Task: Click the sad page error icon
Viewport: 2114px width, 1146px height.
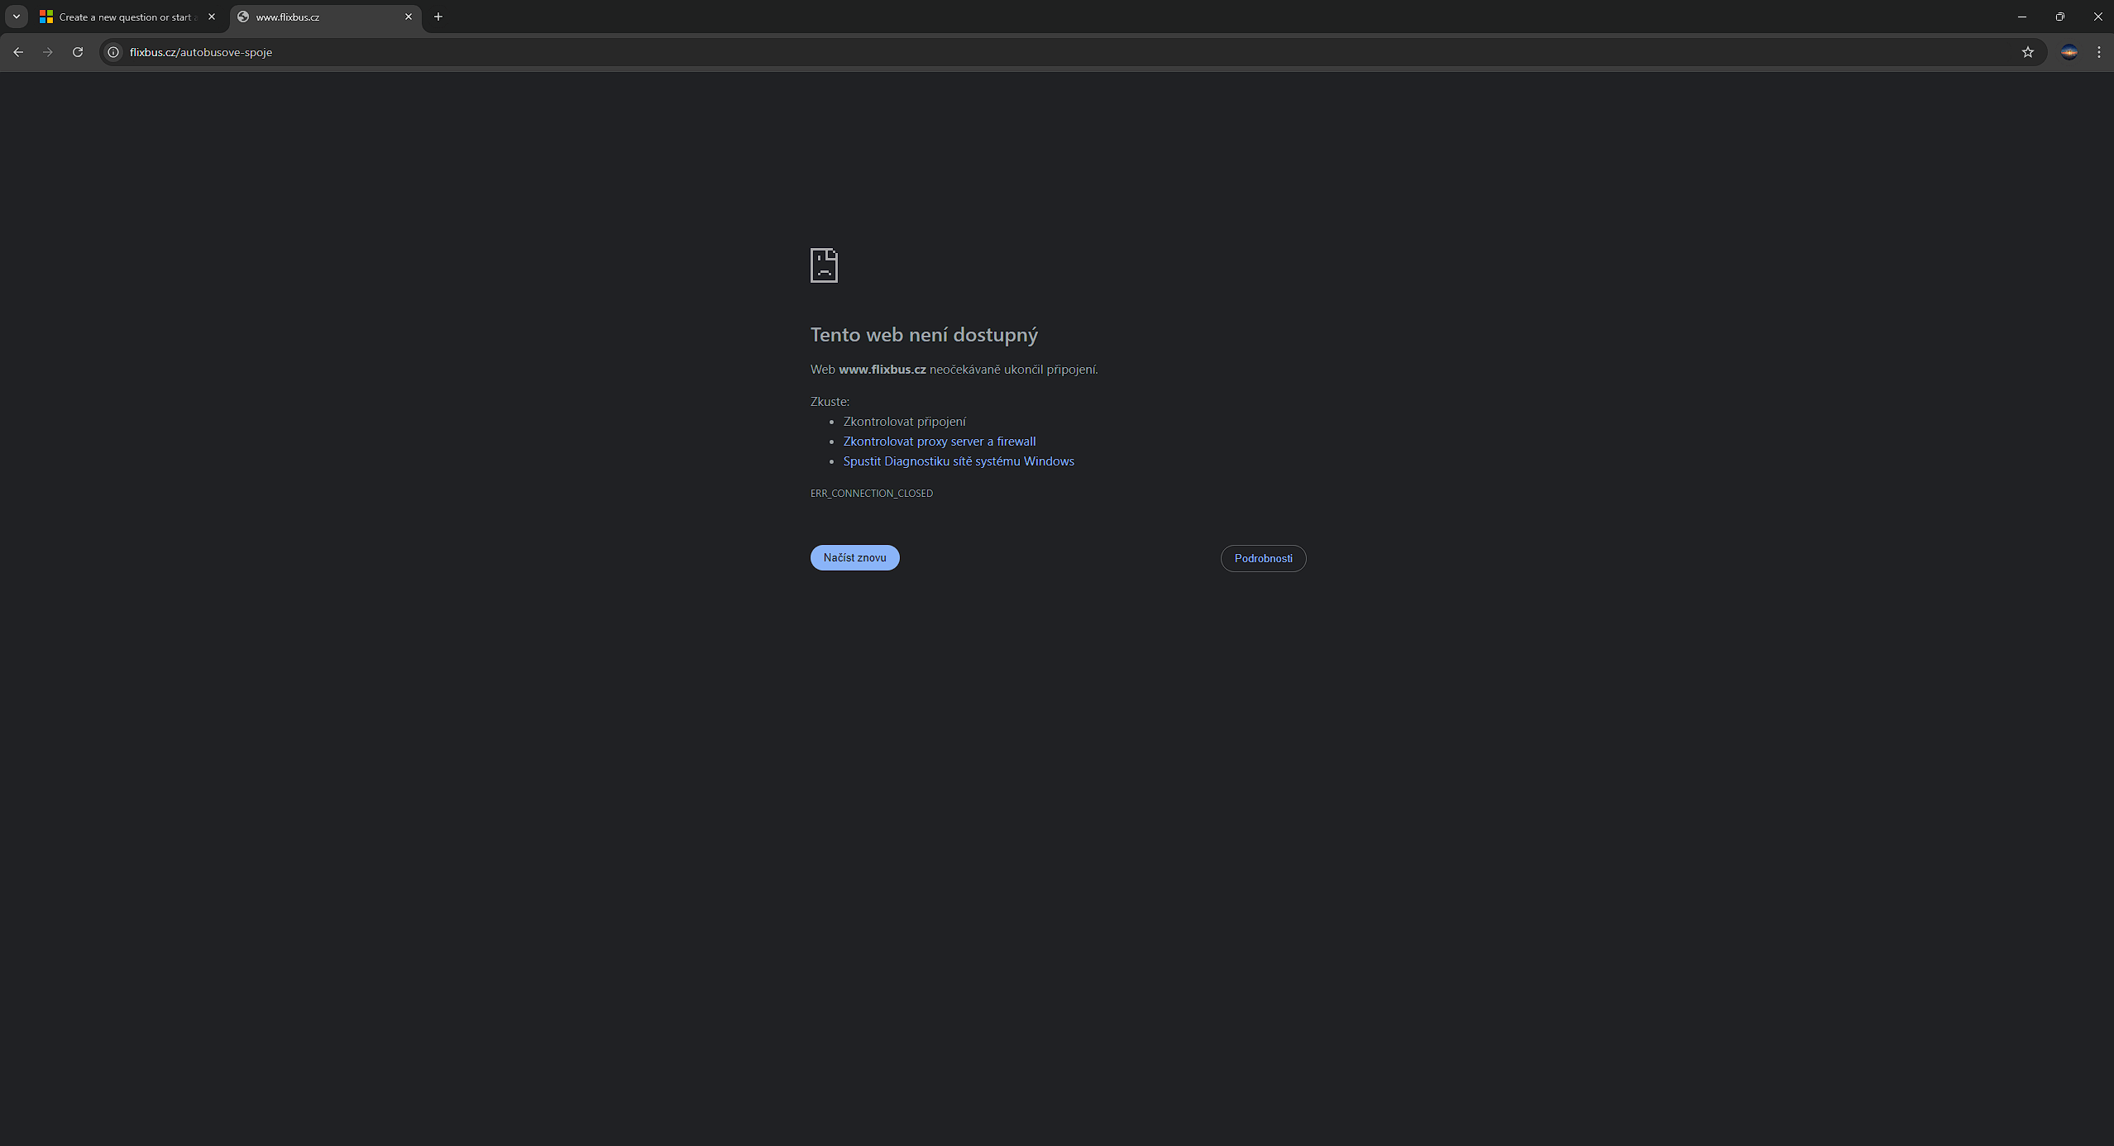Action: coord(824,265)
